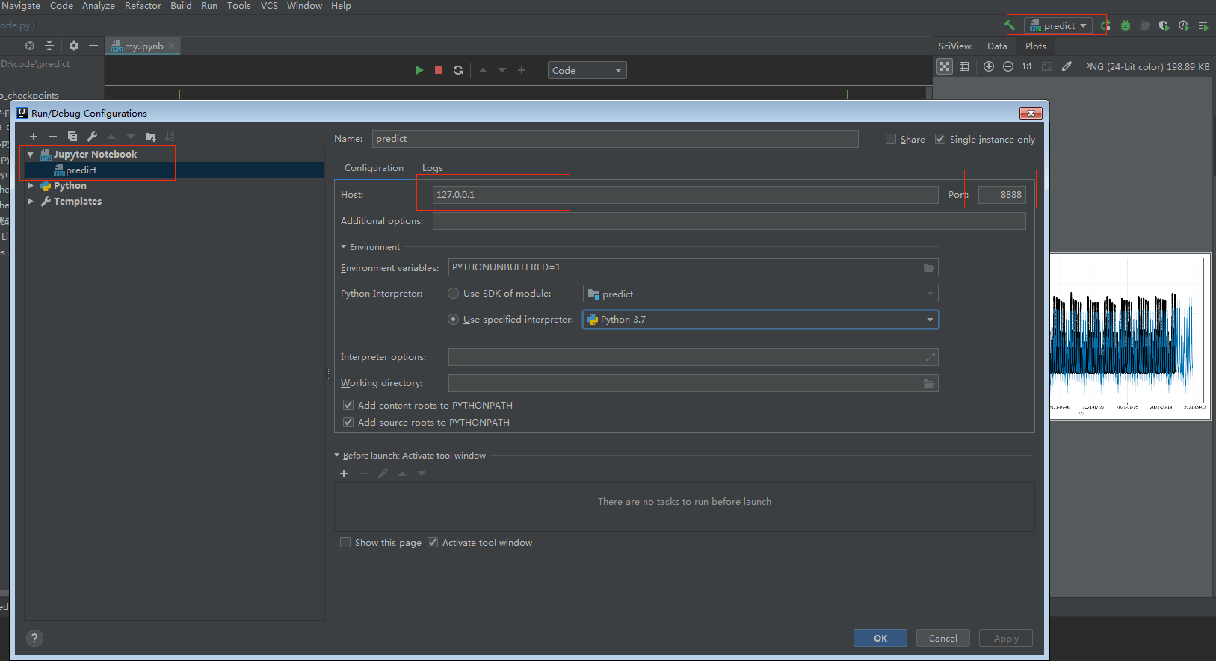
Task: Click scroll-from-source target icon in project panel
Action: [30, 46]
